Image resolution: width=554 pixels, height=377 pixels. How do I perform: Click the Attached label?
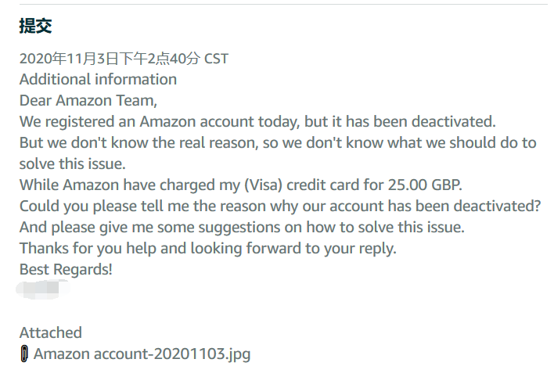[x=50, y=333]
